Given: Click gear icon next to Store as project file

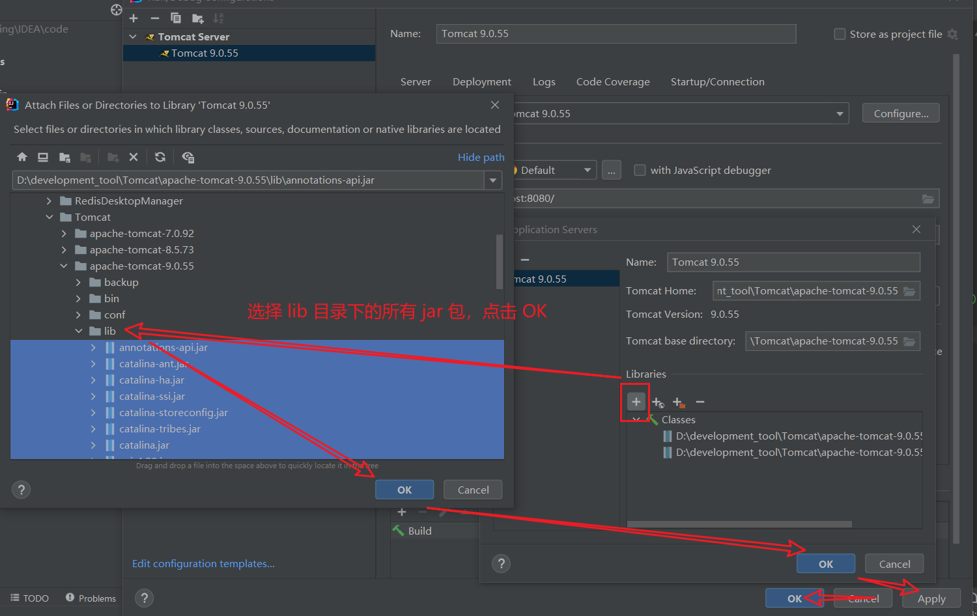Looking at the screenshot, I should pyautogui.click(x=953, y=34).
